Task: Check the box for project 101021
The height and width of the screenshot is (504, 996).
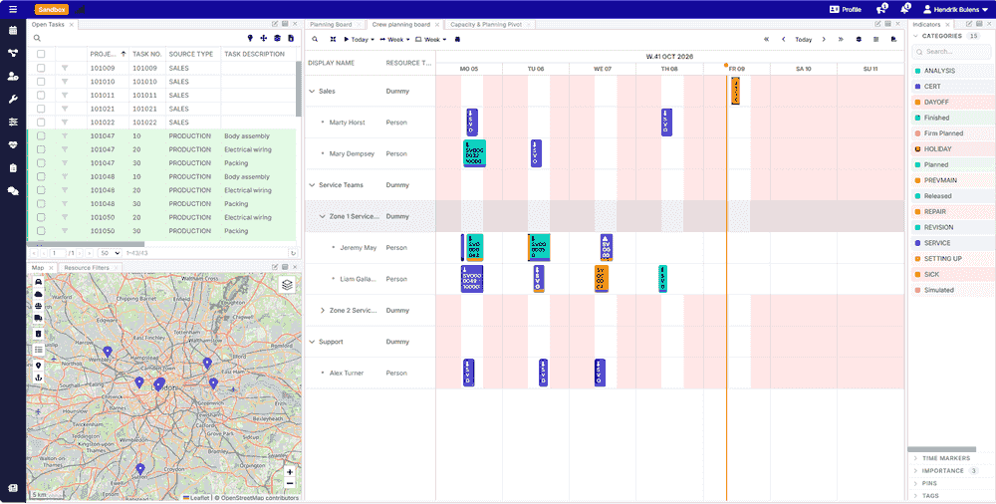Action: (41, 109)
